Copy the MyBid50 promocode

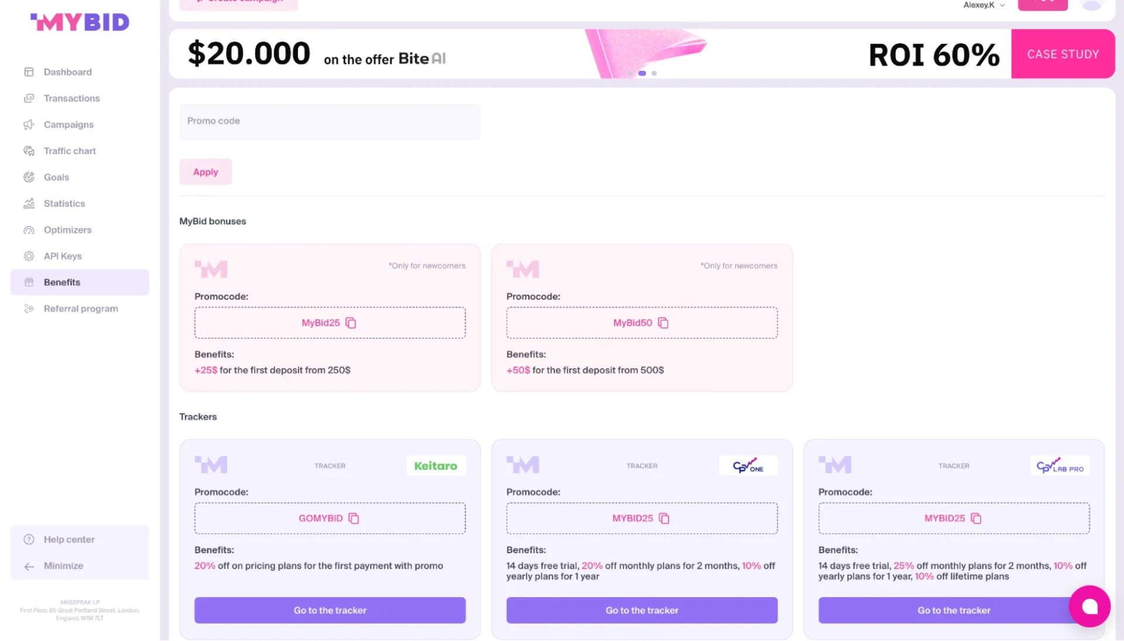click(x=663, y=323)
